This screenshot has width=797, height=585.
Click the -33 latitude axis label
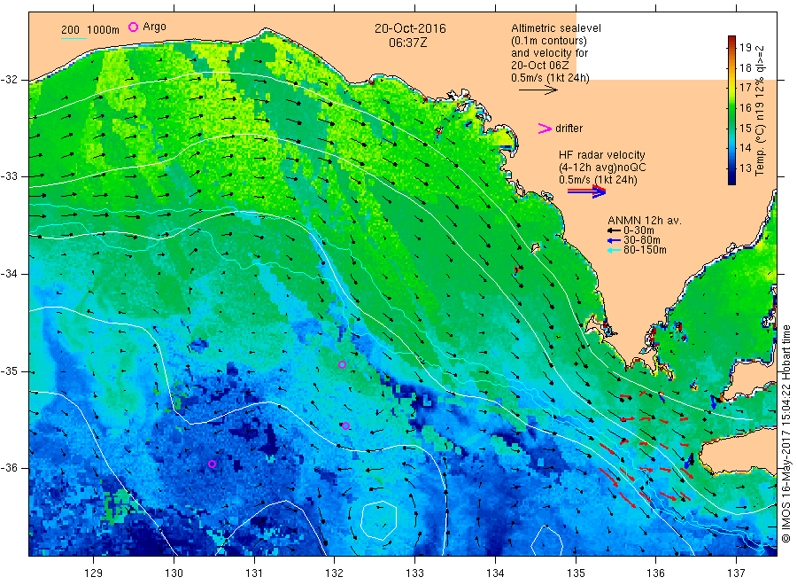point(9,176)
